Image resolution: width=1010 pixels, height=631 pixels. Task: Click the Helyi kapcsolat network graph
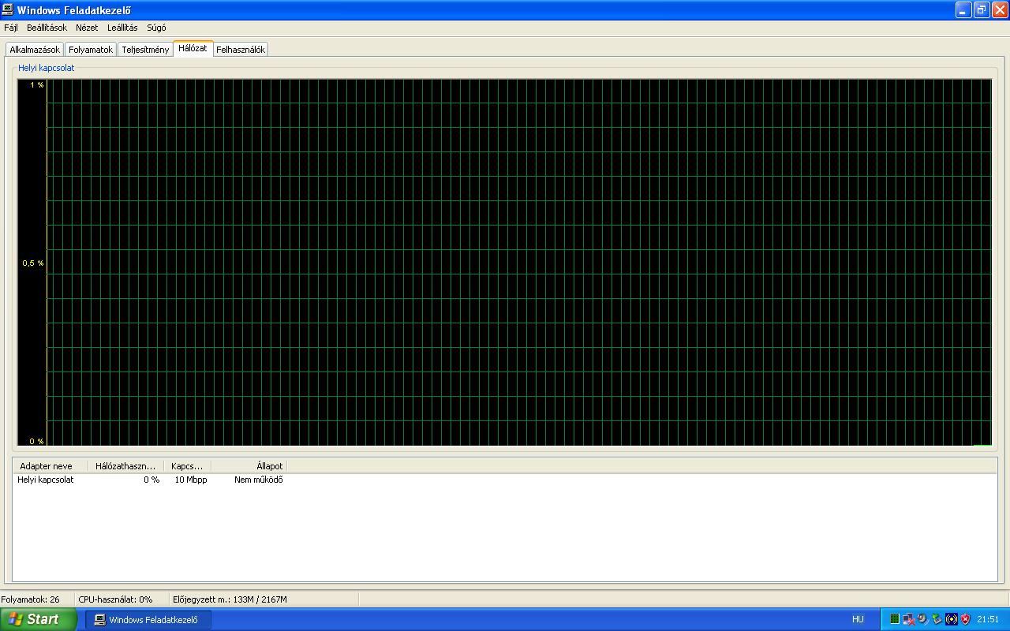pos(504,263)
